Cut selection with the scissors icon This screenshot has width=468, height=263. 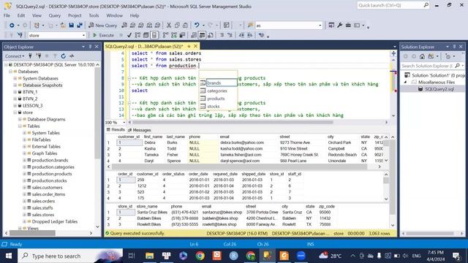pyautogui.click(x=169, y=26)
